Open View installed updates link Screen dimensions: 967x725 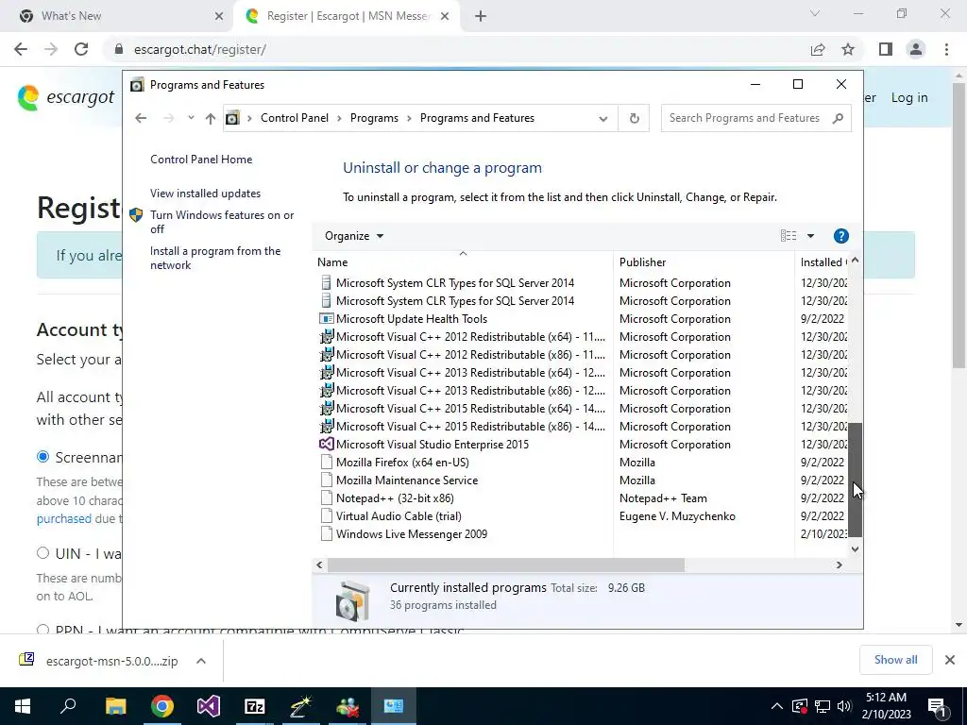pyautogui.click(x=205, y=194)
